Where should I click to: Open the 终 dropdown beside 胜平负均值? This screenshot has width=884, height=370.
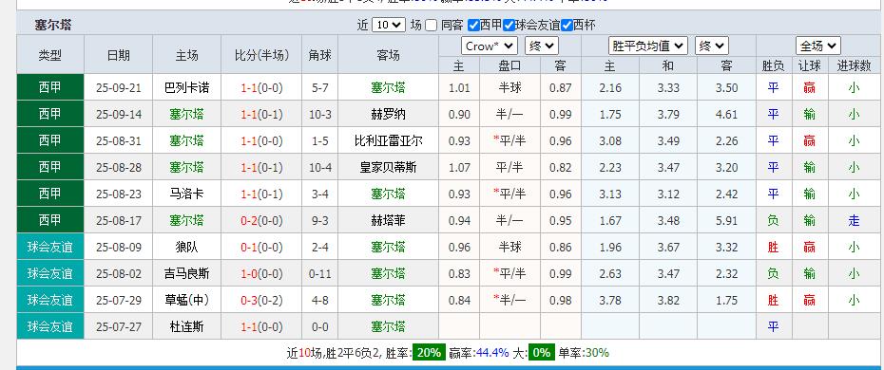coord(712,46)
